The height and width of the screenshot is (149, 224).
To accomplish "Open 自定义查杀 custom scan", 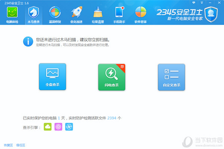I will click(171, 77).
